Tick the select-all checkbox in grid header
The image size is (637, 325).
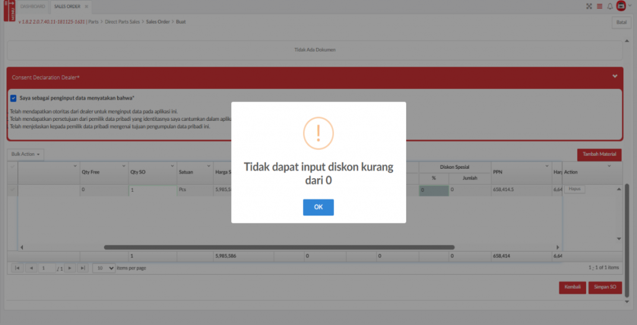(12, 166)
